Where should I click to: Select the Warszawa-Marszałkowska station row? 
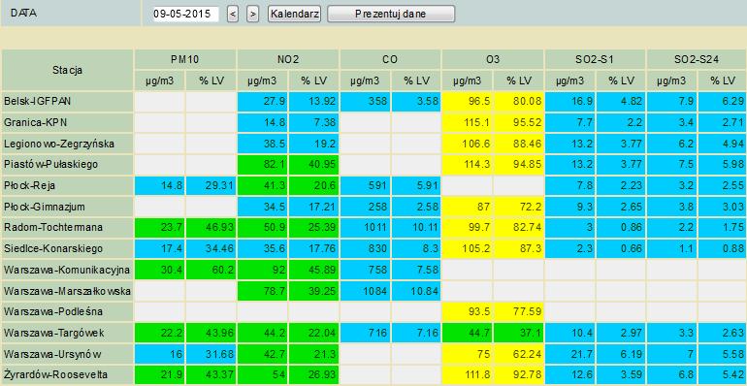tap(67, 290)
